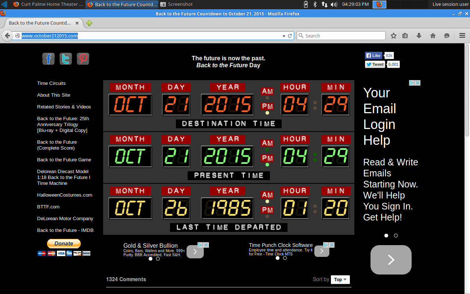Open the panel clock showing 04:29:03 PM

click(x=355, y=4)
